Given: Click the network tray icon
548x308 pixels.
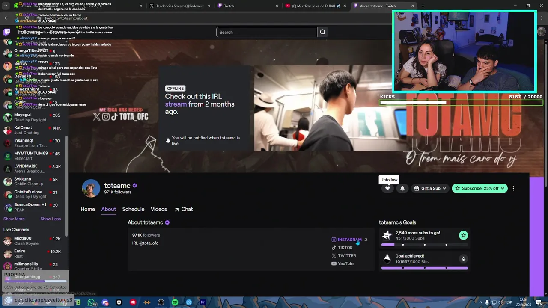Looking at the screenshot, I should point(494,302).
